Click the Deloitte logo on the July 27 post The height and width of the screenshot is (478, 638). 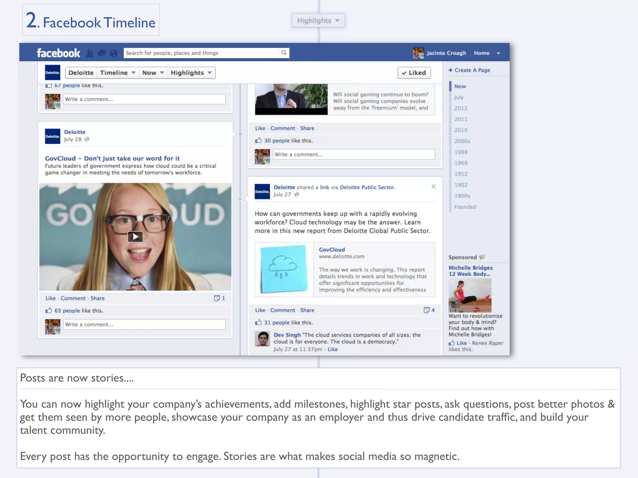coord(262,191)
